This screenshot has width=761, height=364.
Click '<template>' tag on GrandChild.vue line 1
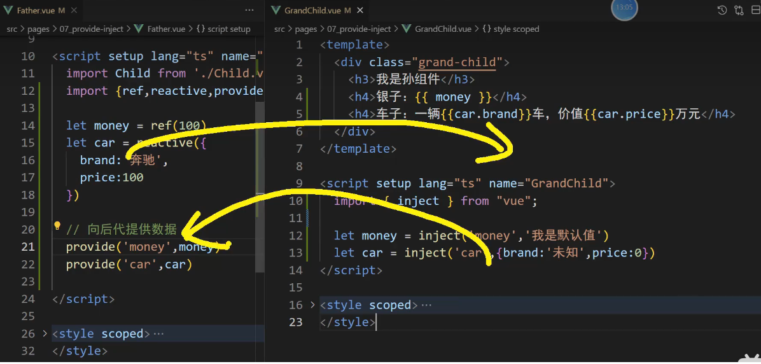[355, 45]
